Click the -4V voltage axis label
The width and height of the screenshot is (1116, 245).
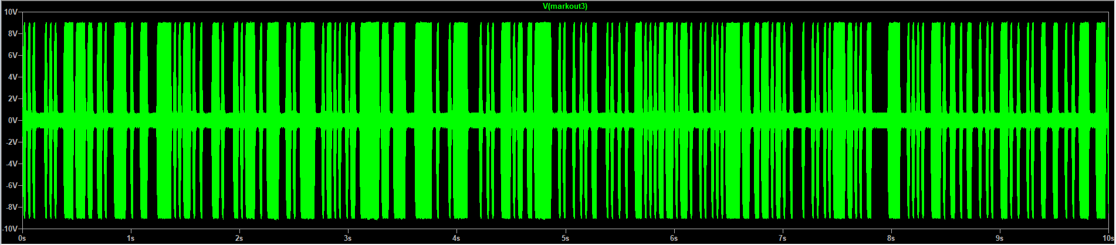(12, 164)
